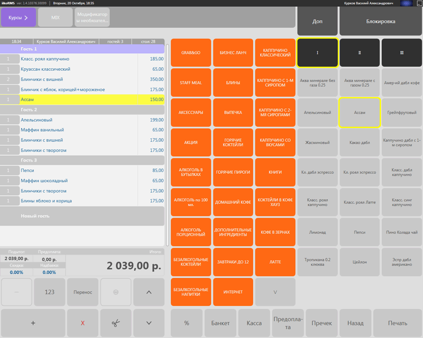The height and width of the screenshot is (338, 423).
Task: Select course III toggle
Action: point(402,53)
